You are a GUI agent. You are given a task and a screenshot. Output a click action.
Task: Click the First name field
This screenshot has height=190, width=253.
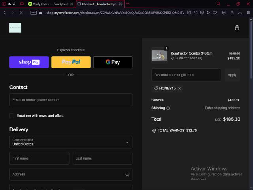click(x=39, y=158)
